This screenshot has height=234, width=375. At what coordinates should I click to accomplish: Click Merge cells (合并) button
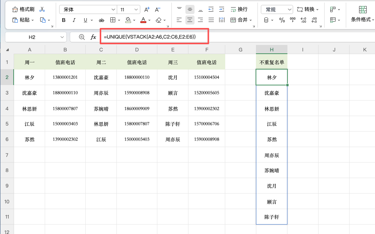[x=239, y=20]
